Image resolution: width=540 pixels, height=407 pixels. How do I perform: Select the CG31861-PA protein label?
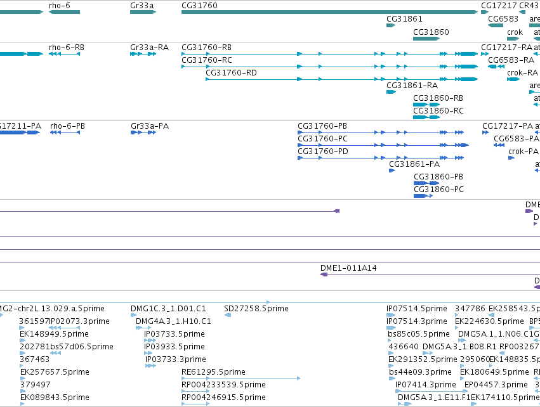tap(414, 164)
